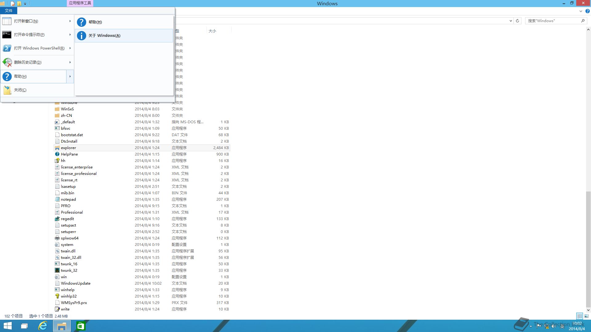Screen dimensions: 591x332
Task: Select the WindowsUpdate log file
Action: (x=75, y=283)
